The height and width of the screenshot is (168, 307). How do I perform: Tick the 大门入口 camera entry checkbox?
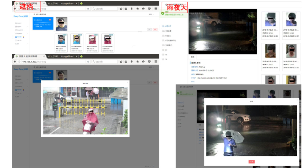pos(163,26)
